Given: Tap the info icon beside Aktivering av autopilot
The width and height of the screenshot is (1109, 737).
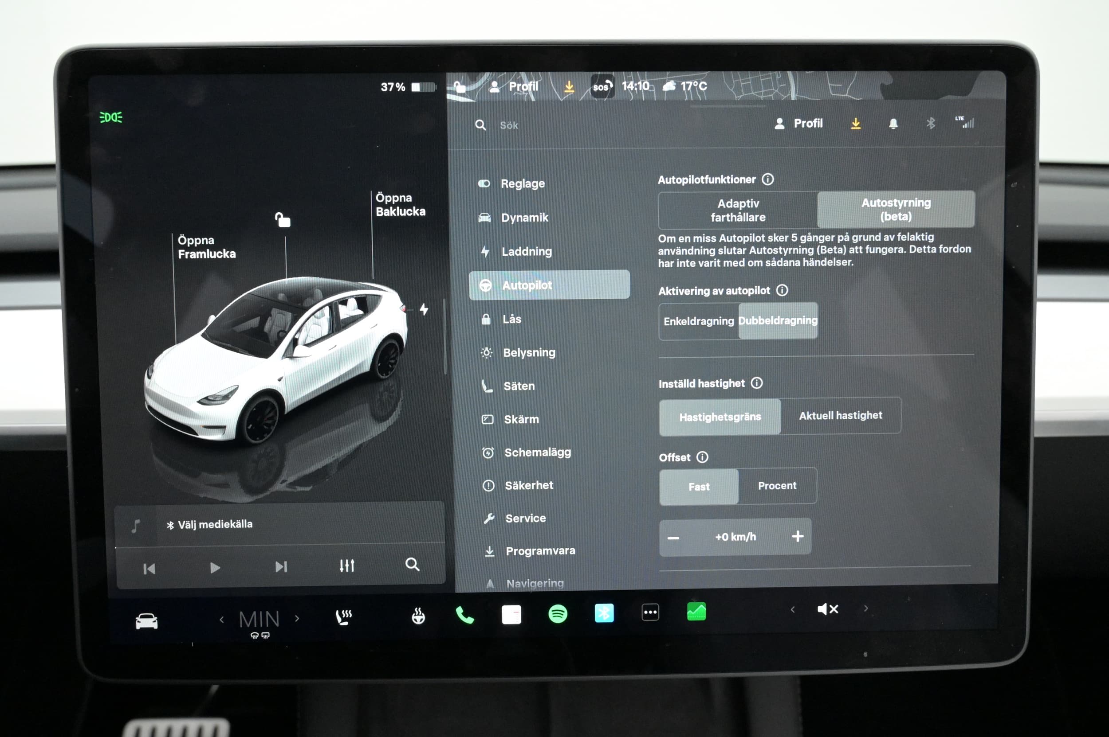Looking at the screenshot, I should (x=782, y=290).
